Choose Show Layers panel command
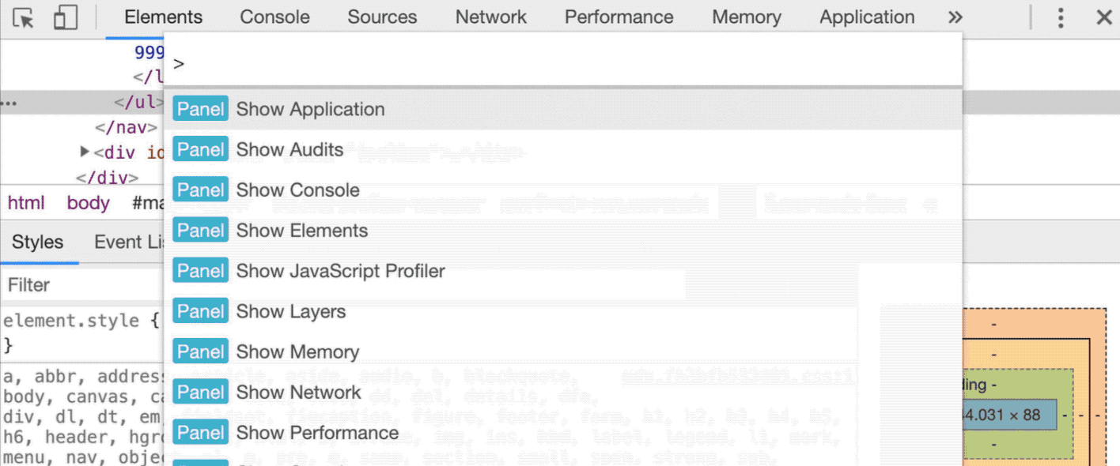 (x=290, y=311)
